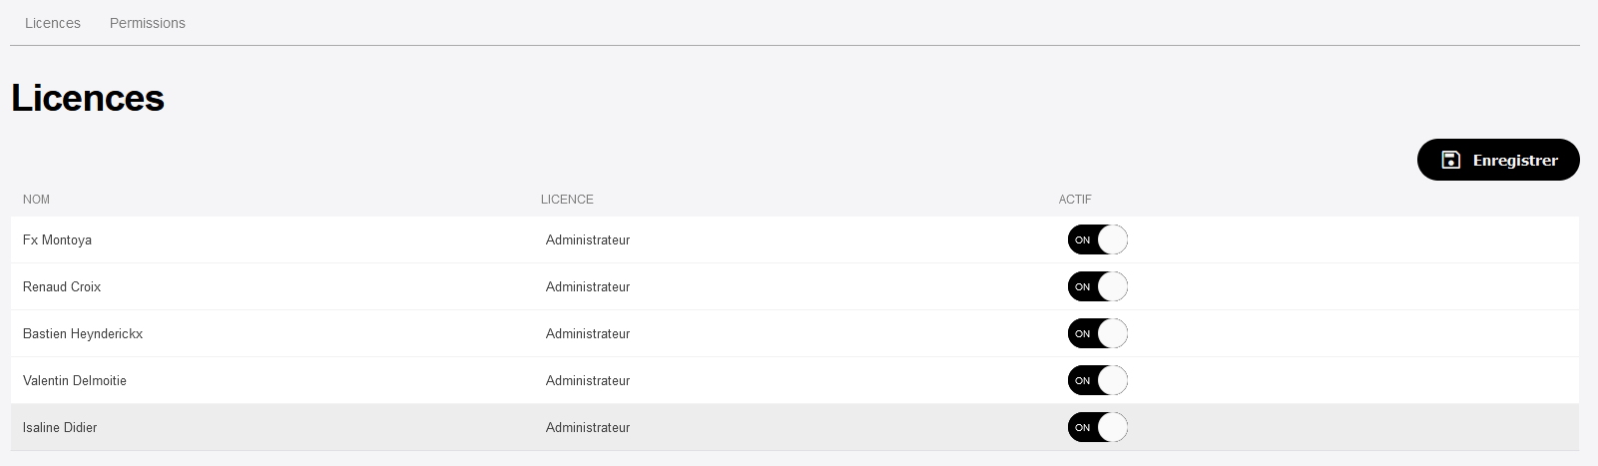Switch to the Permissions tab

pyautogui.click(x=148, y=23)
